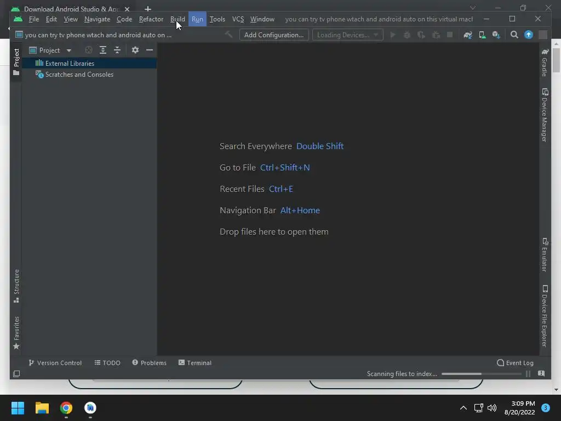
Task: Click the Make Project hammer icon
Action: click(x=228, y=35)
